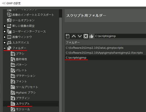Select the Data\.gimp\scripts folder row
The width and height of the screenshot is (146, 112).
click(105, 48)
